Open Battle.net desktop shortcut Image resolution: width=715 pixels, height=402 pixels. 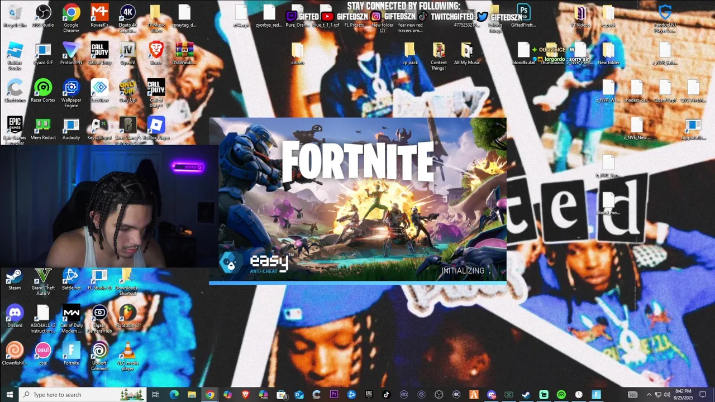click(x=71, y=279)
